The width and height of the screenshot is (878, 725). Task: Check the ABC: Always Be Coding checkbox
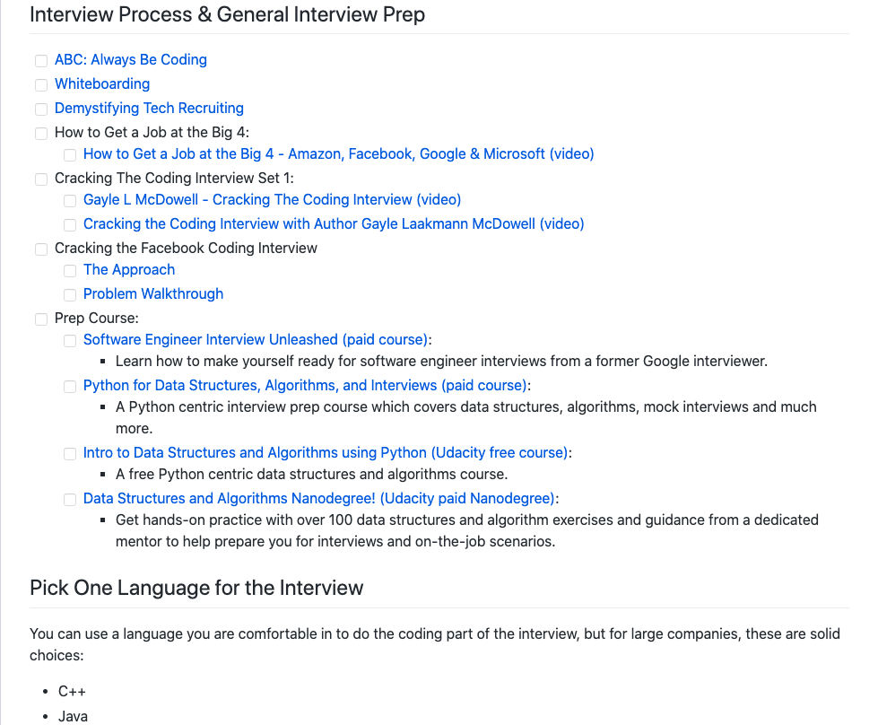click(41, 61)
